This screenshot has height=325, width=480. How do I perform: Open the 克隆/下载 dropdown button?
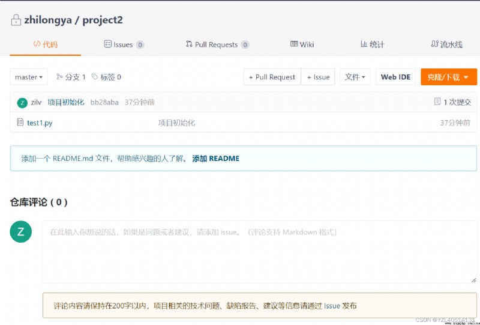pos(449,77)
